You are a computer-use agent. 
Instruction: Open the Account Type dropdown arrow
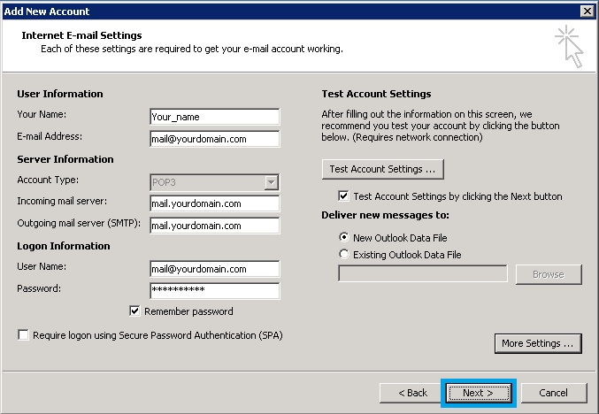[271, 182]
